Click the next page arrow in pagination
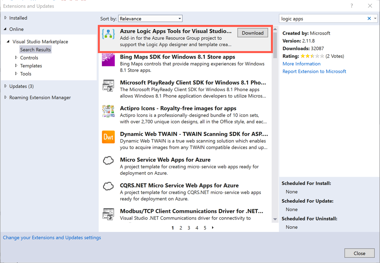The width and height of the screenshot is (380, 263). click(213, 228)
